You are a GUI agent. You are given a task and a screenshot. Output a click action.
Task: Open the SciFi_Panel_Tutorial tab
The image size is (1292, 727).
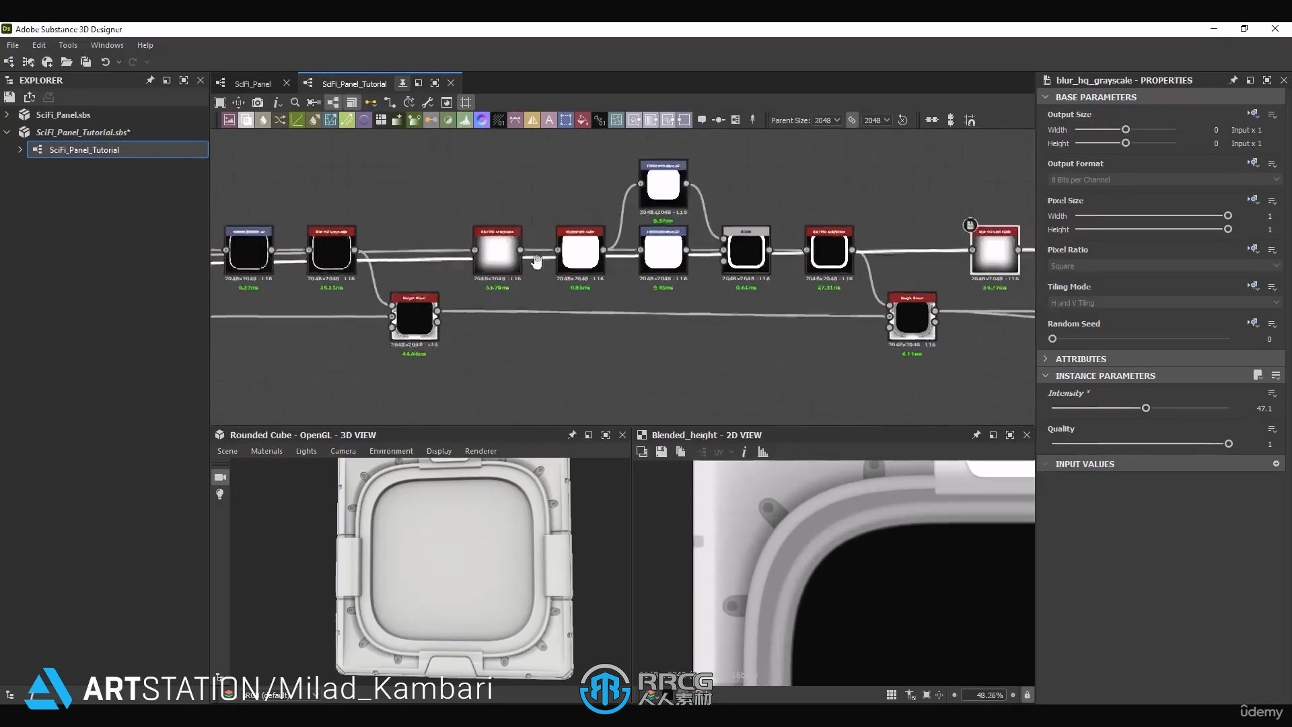tap(355, 83)
